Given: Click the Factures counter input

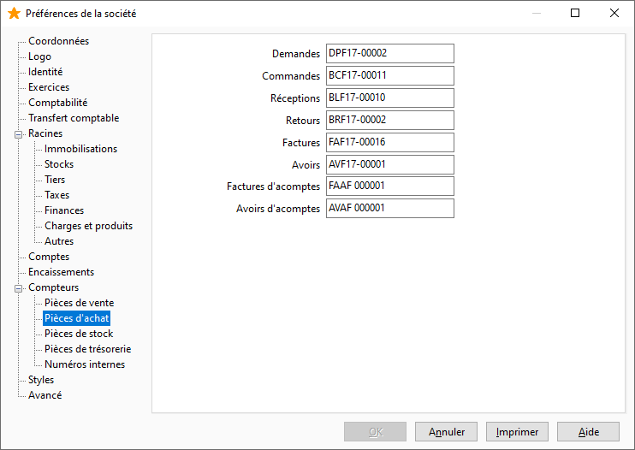Looking at the screenshot, I should coord(390,143).
